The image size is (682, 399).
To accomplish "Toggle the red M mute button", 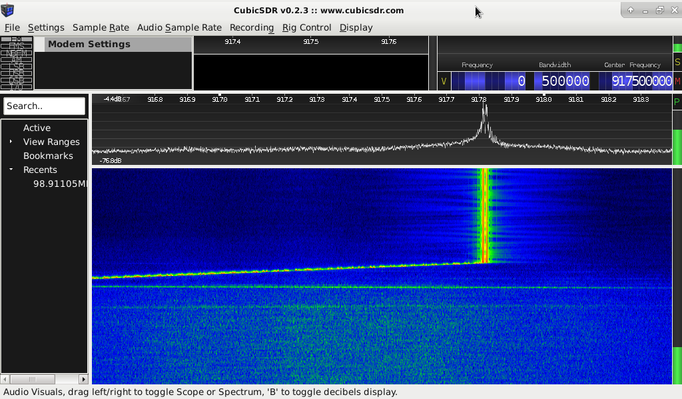I will tap(677, 81).
